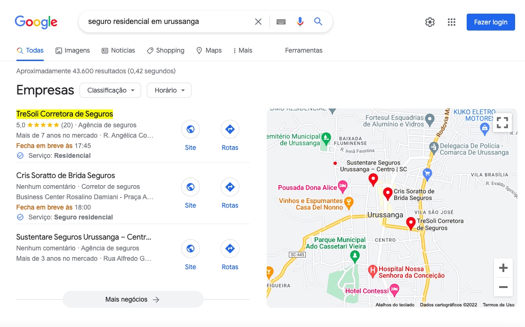Click the Vinhos e Espumantes Casa Del Nonno marker
This screenshot has height=327, width=525.
coord(349,202)
